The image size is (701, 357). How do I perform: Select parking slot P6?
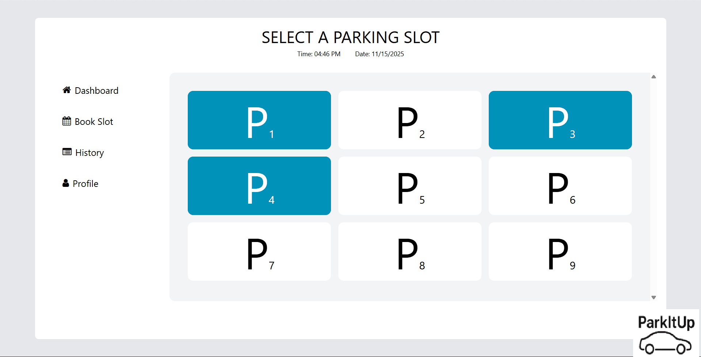[560, 185]
